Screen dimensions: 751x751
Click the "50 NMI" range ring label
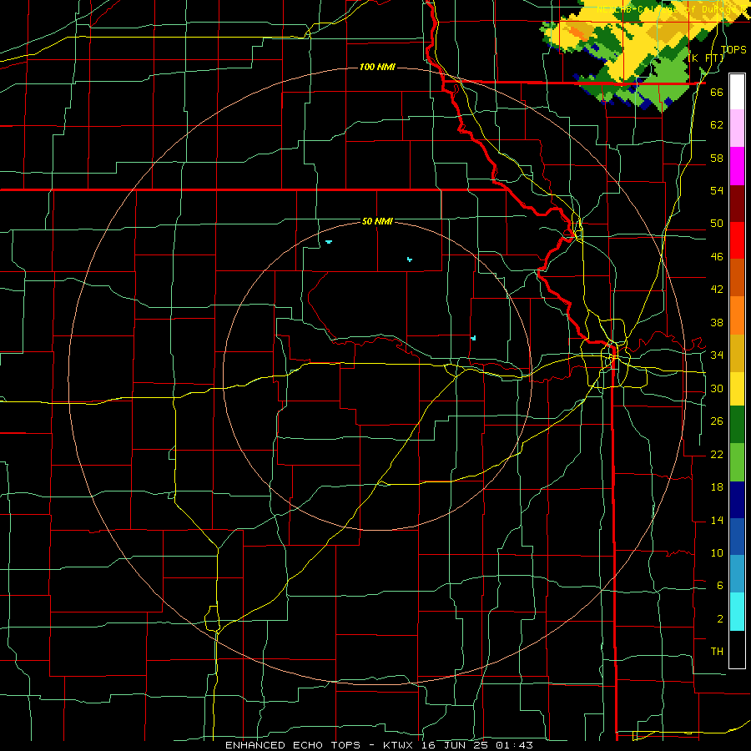(377, 221)
